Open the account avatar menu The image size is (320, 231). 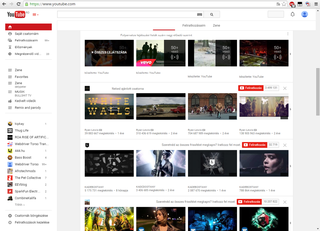click(x=304, y=14)
